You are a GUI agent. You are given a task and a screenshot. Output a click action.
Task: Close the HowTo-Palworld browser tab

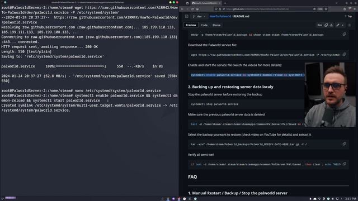coord(220,3)
